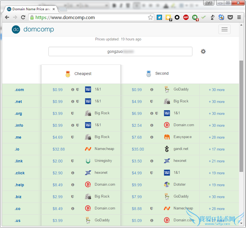Click the domain search input field
Image resolution: width=246 pixels, height=228 pixels.
tap(120, 52)
